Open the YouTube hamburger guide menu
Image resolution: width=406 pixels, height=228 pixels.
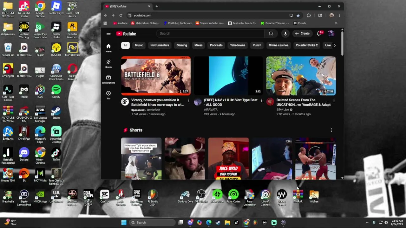[x=108, y=34]
